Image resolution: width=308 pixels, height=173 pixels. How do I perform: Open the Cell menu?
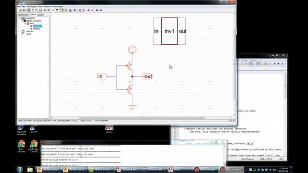coord(28,6)
